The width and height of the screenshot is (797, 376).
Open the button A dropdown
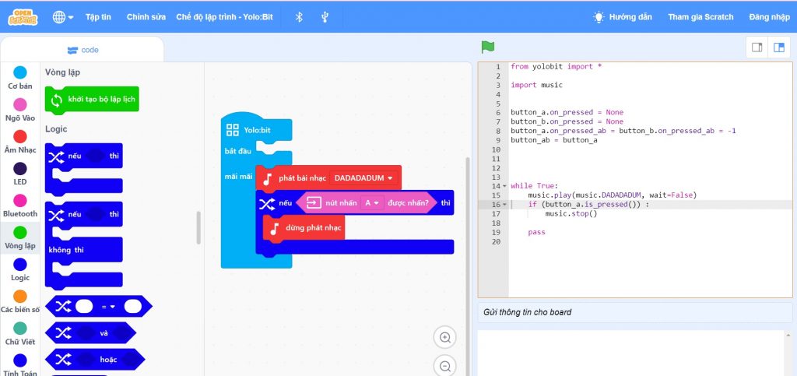click(373, 203)
